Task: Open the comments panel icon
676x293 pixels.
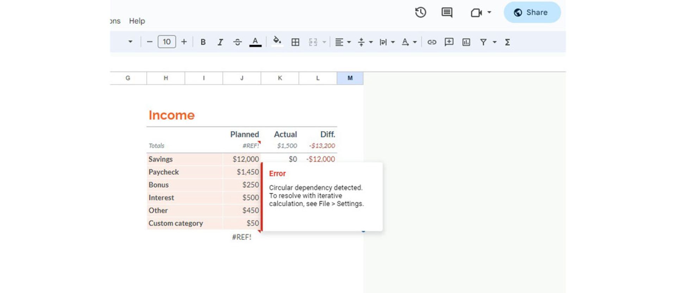Action: [447, 13]
